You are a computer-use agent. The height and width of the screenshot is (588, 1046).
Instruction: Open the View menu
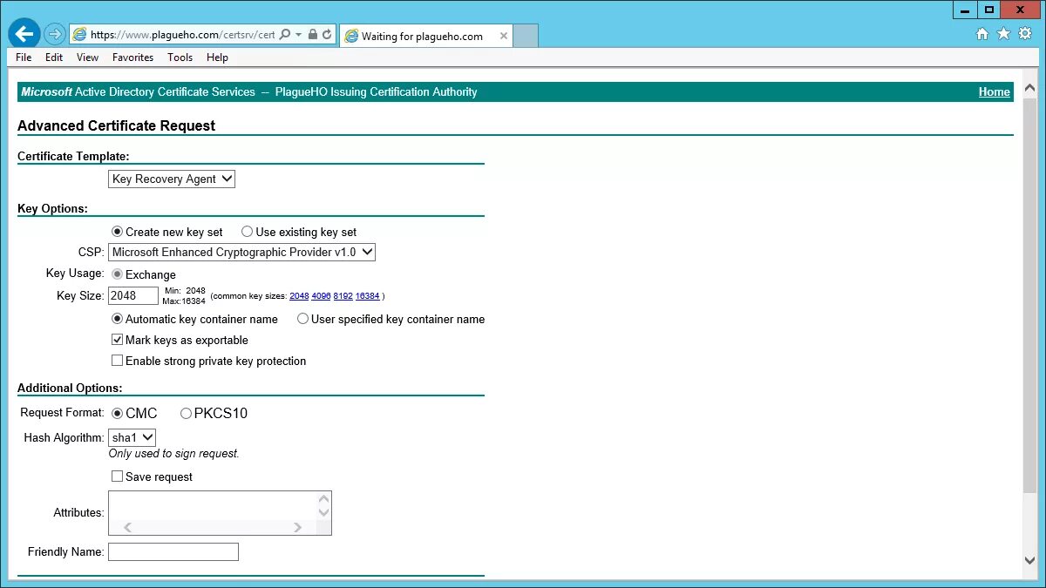(87, 57)
